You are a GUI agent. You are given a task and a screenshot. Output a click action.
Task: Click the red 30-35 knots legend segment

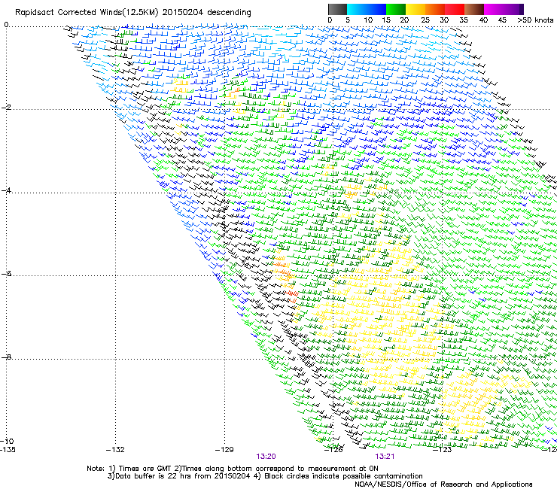pos(455,9)
